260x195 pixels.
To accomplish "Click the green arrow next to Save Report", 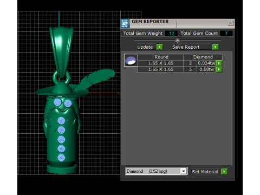I will [x=216, y=47].
